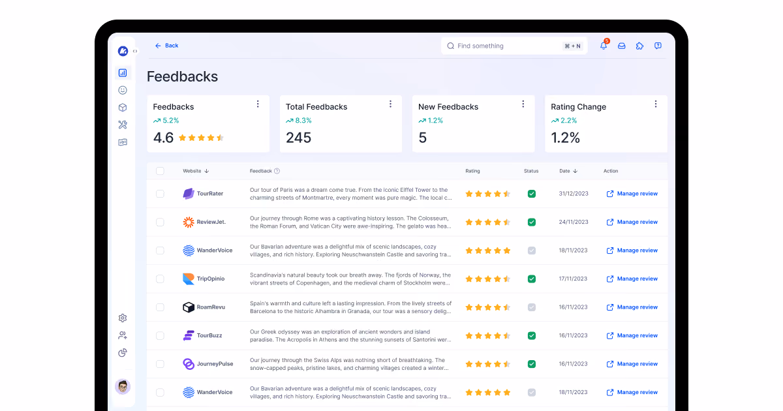Click the app logo in sidebar
Viewport: 783px width, 411px height.
pyautogui.click(x=123, y=51)
